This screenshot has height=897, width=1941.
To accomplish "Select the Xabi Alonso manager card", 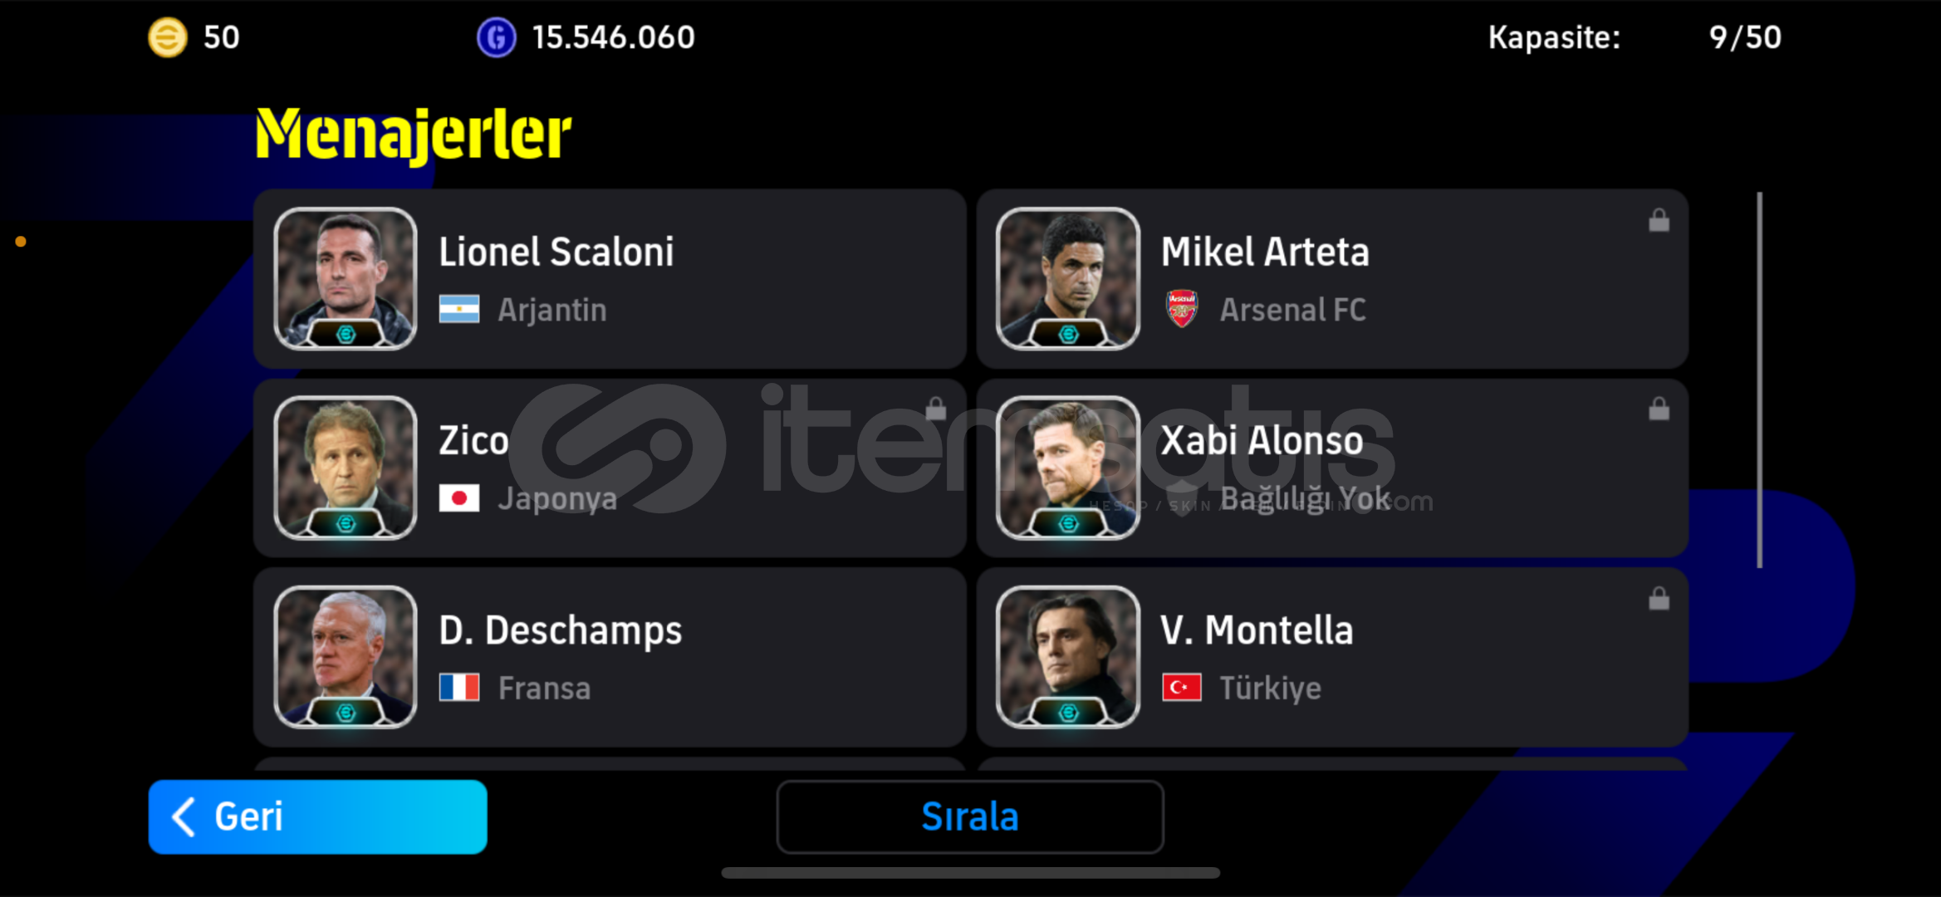I will coord(1332,468).
